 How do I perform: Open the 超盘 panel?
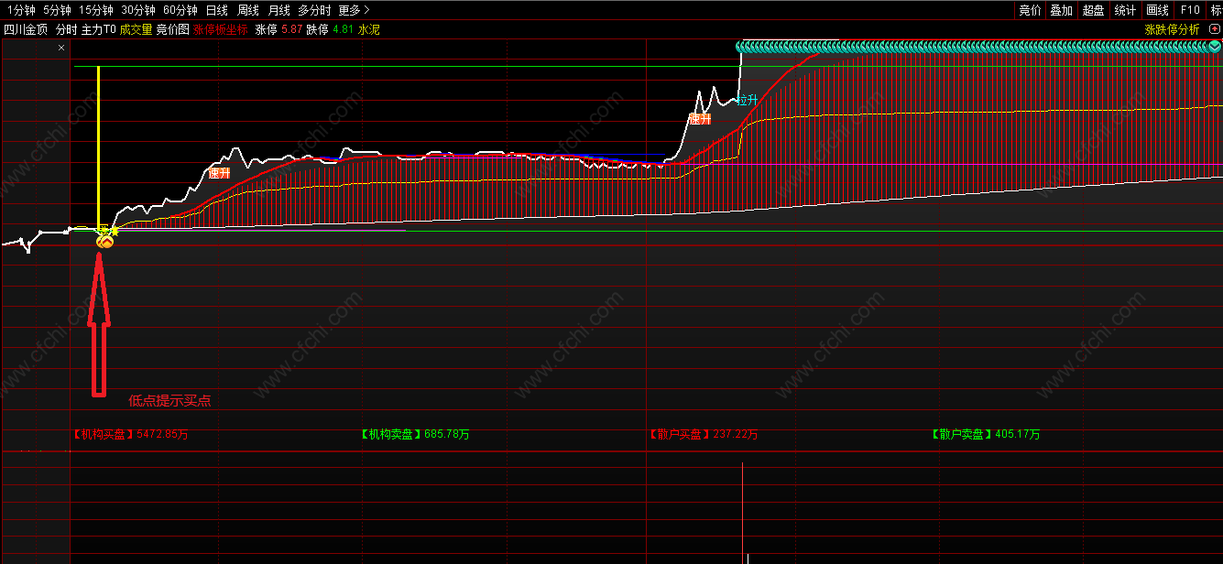point(1093,10)
